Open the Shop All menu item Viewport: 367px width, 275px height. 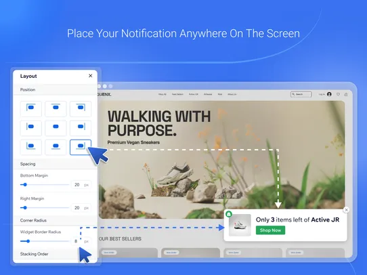coord(163,94)
